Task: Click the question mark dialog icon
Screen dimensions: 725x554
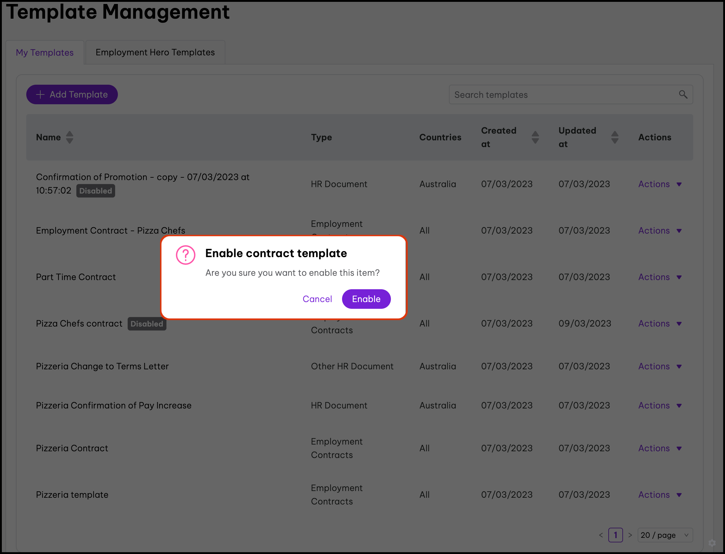Action: click(185, 255)
